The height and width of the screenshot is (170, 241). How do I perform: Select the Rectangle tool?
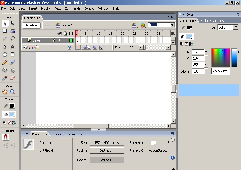[x=13, y=54]
